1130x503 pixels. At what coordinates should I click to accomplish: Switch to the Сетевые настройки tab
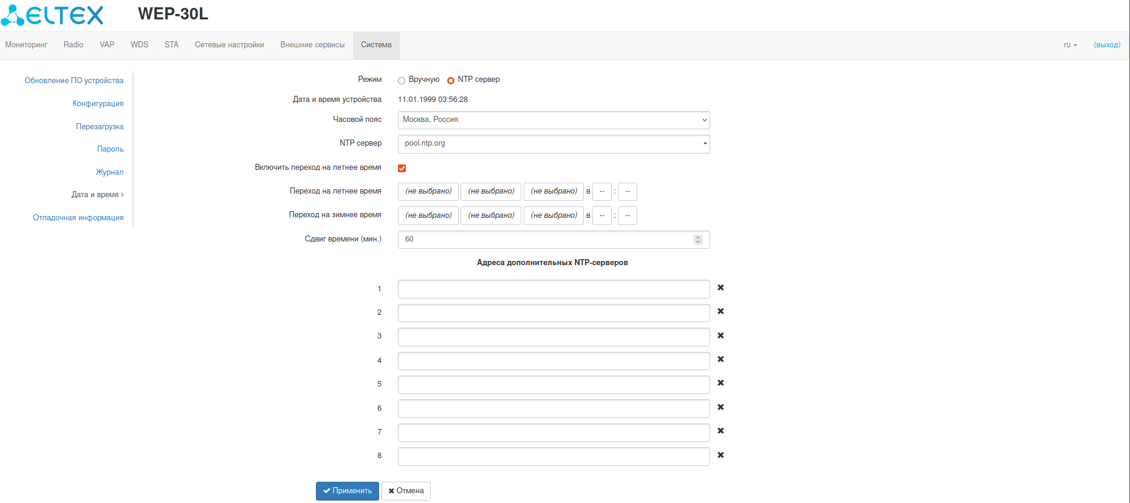tap(229, 45)
